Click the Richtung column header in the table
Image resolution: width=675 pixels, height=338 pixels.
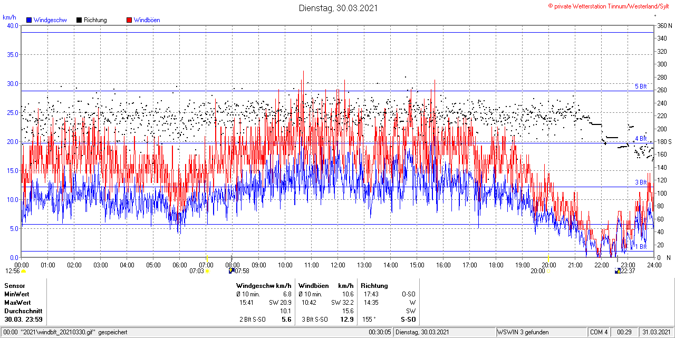point(374,285)
